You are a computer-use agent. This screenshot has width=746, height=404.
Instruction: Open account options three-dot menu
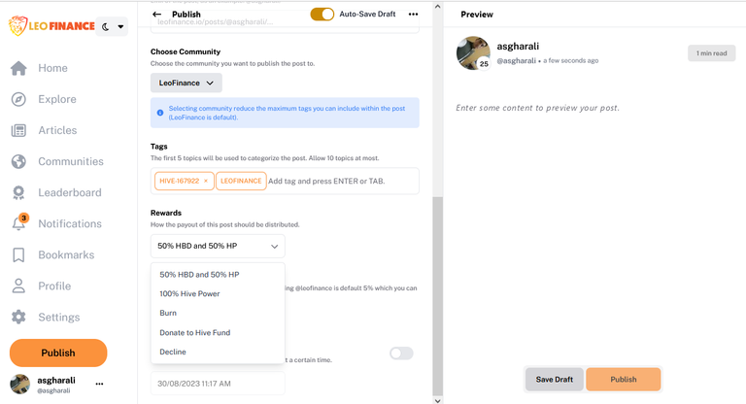99,384
